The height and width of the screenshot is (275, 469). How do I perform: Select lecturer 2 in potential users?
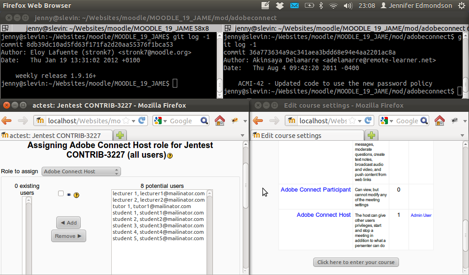pos(158,200)
